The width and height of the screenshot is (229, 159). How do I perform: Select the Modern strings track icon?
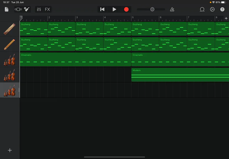pos(10,75)
